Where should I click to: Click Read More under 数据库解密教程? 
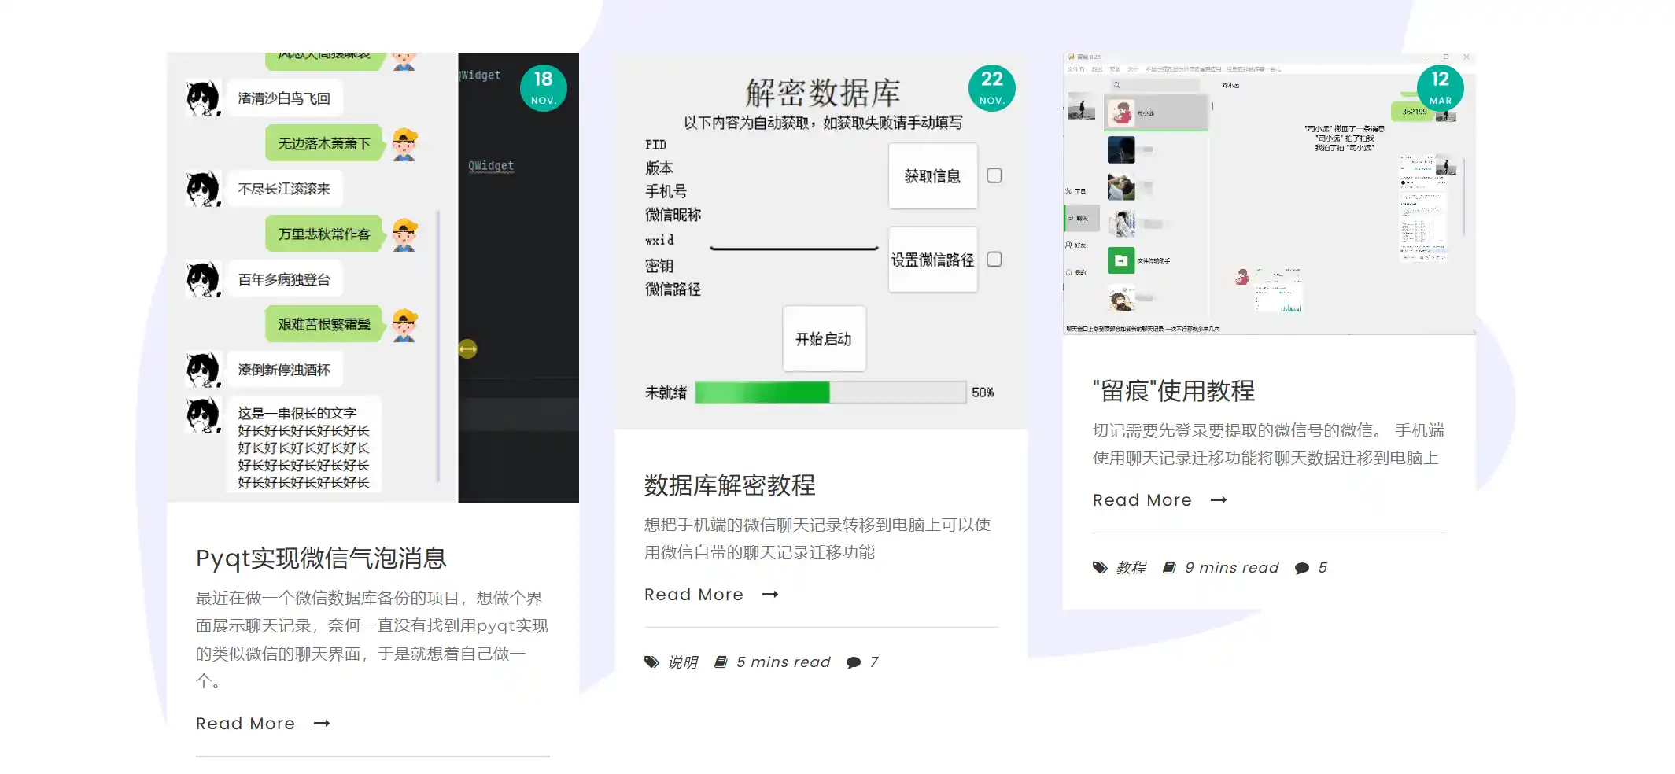(694, 595)
